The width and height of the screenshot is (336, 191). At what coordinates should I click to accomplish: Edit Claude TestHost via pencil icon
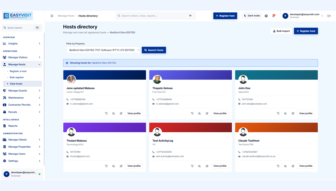[x=293, y=166]
